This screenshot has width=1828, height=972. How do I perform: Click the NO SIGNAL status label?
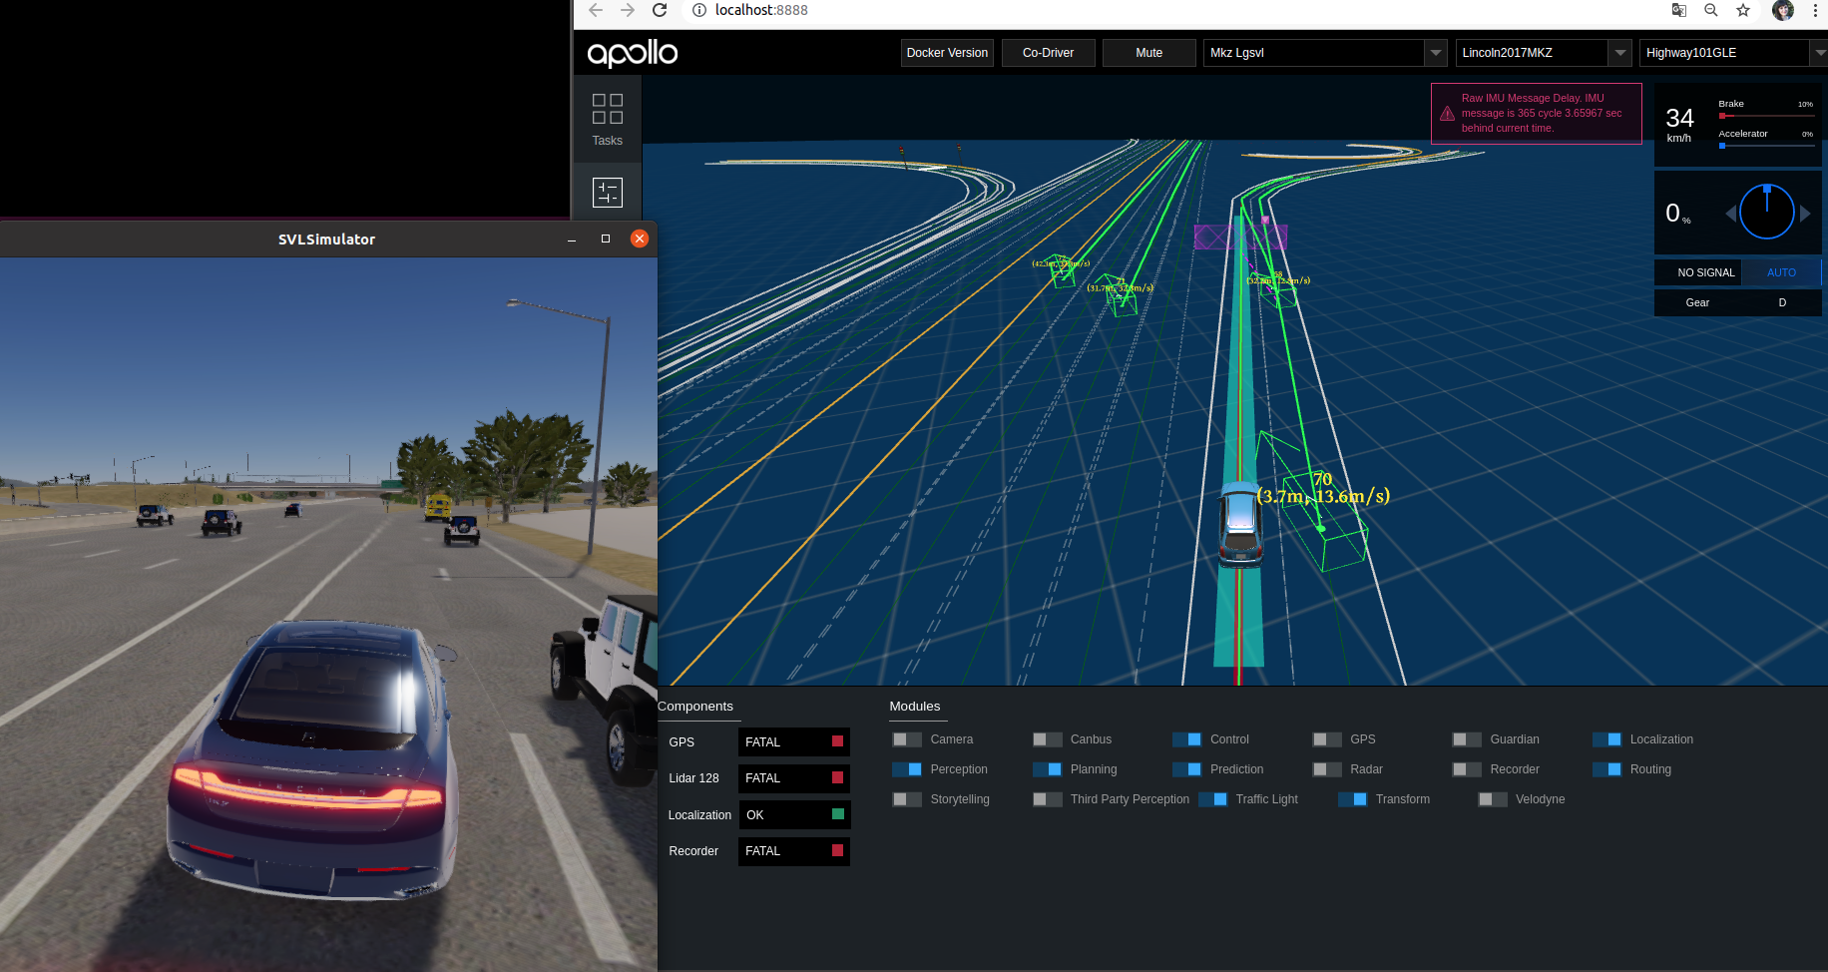pos(1705,272)
